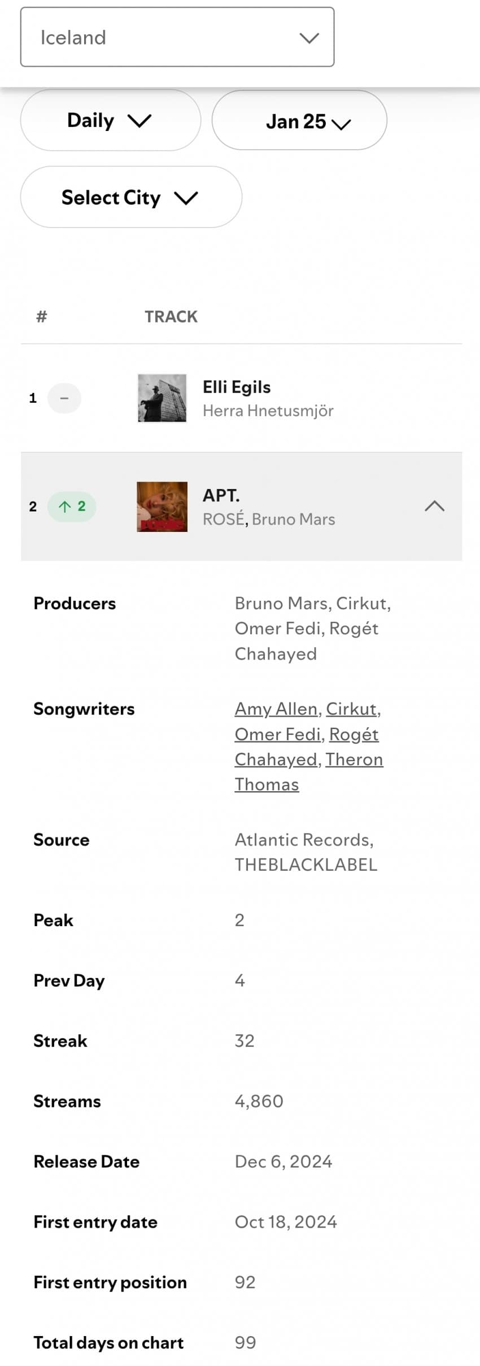Viewport: 480px width, 1366px height.
Task: Click the Elli Egils album cover
Action: click(x=162, y=398)
